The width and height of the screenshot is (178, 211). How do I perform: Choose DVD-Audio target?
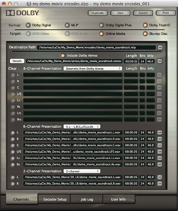click(x=67, y=34)
